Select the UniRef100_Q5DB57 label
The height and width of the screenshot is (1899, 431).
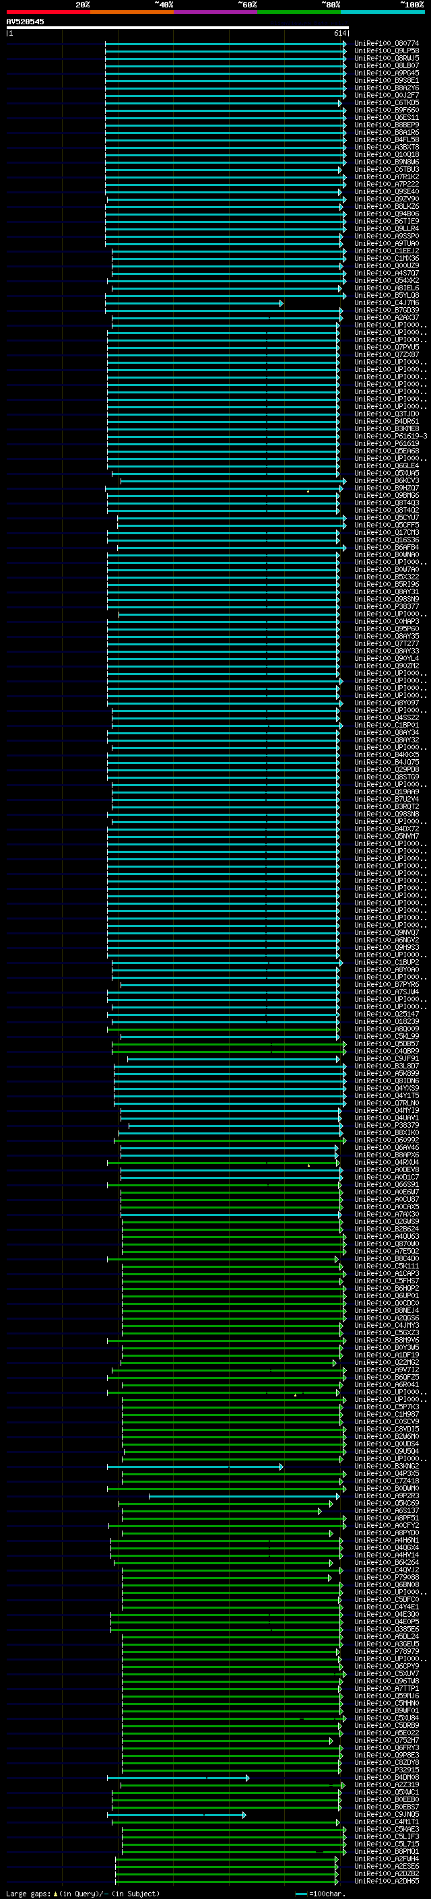387,1044
